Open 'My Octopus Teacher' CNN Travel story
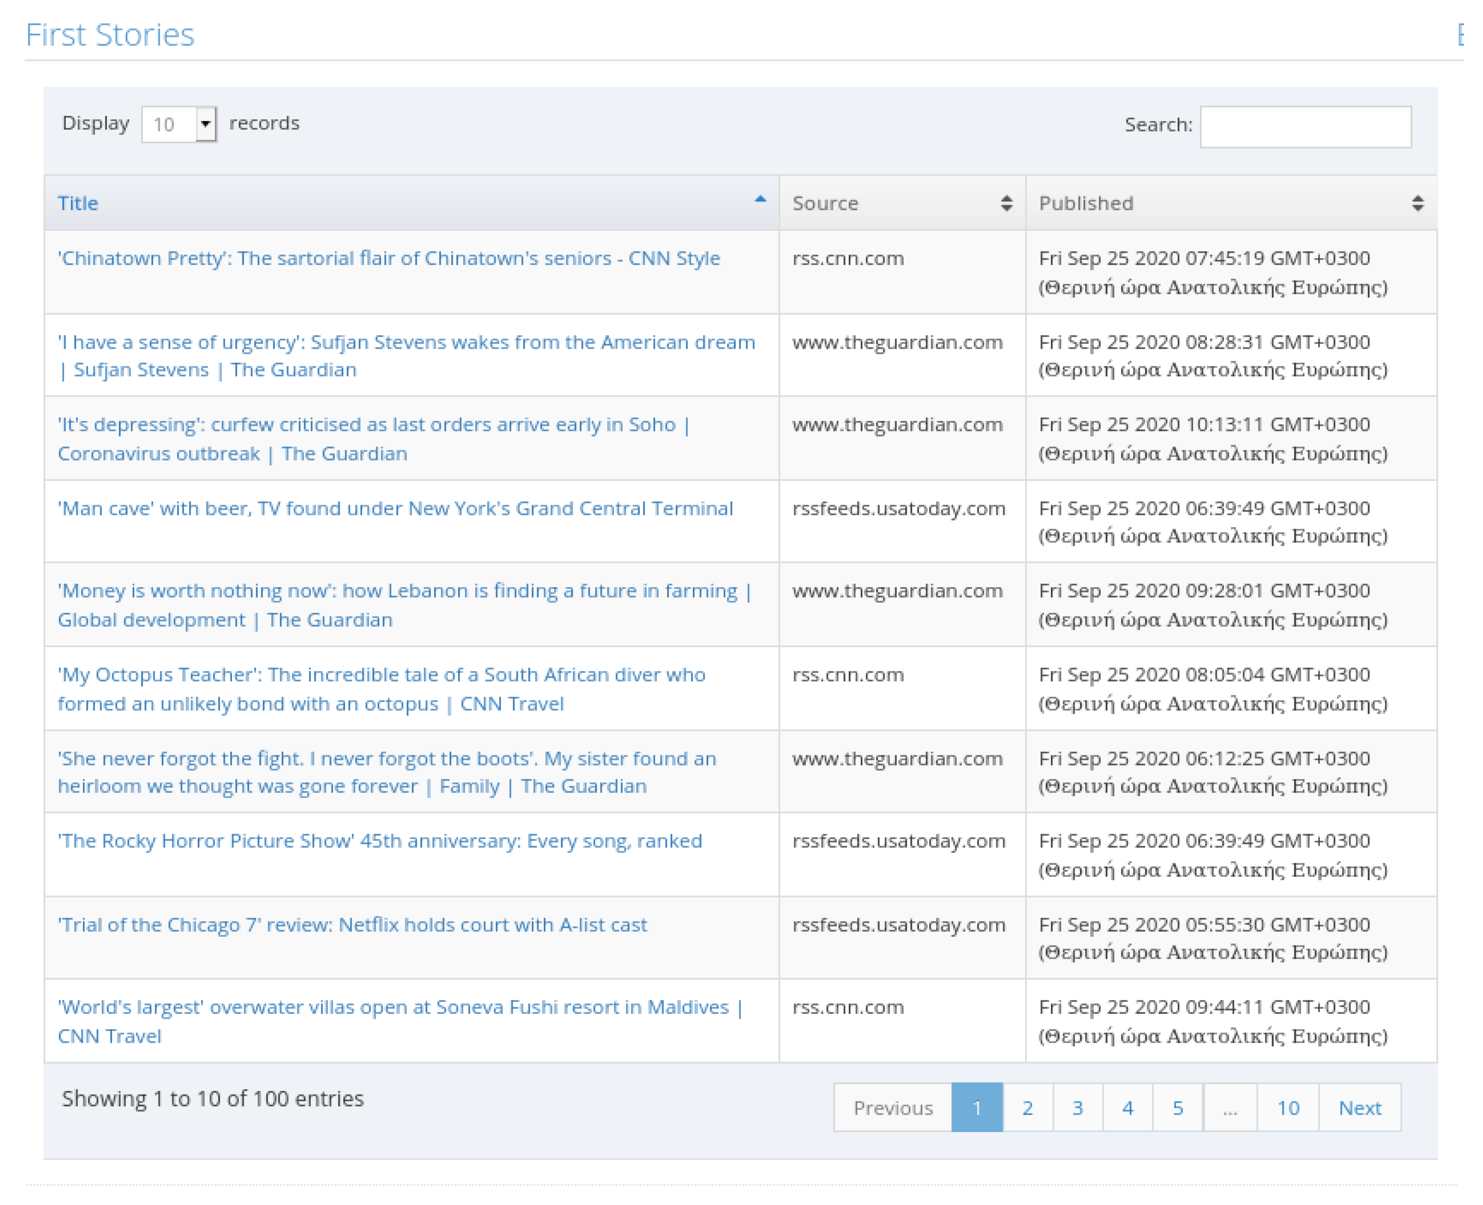The height and width of the screenshot is (1205, 1483). point(381,689)
